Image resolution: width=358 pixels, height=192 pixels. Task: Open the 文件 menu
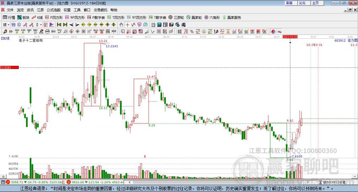coord(10,10)
